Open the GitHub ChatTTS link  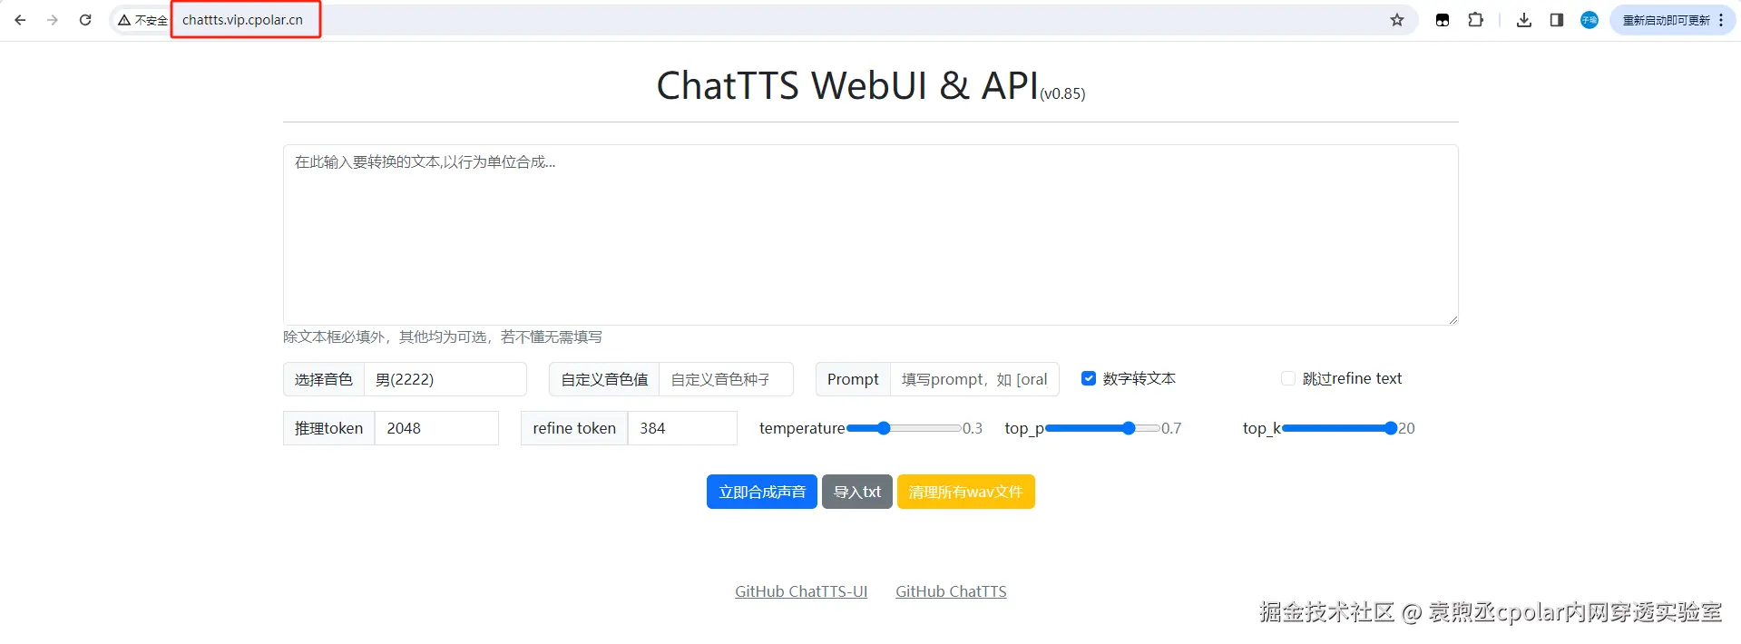coord(951,591)
